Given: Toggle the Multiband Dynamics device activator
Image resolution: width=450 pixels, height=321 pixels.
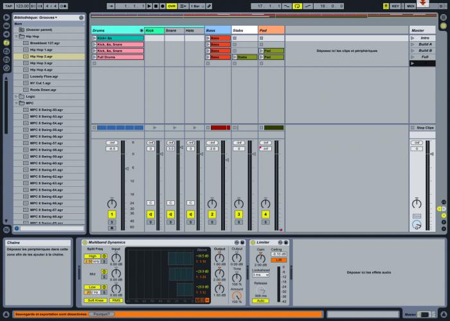Looking at the screenshot, I should click(85, 243).
